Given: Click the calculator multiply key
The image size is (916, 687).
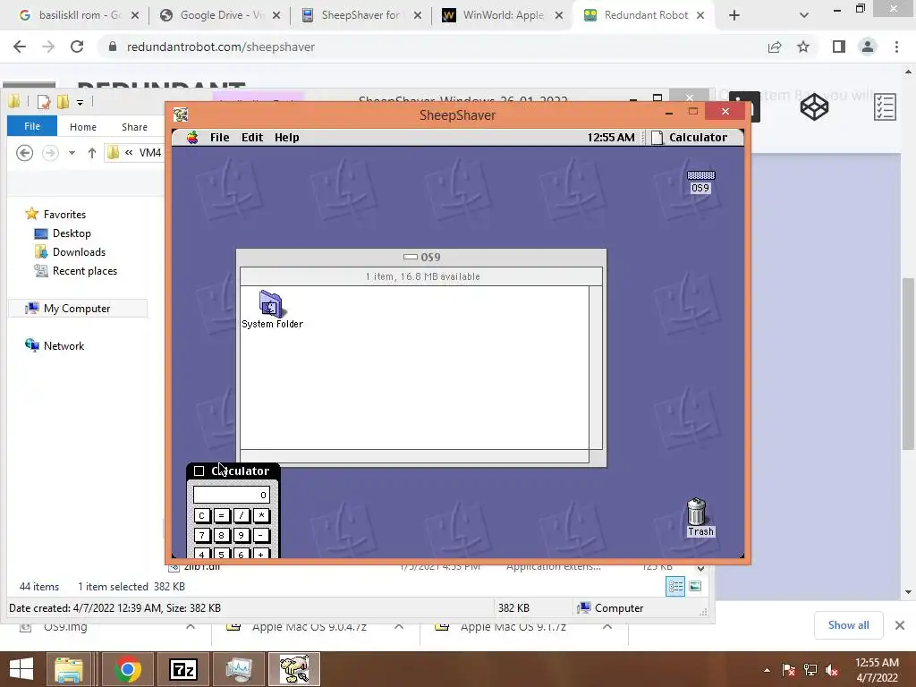Looking at the screenshot, I should point(261,516).
